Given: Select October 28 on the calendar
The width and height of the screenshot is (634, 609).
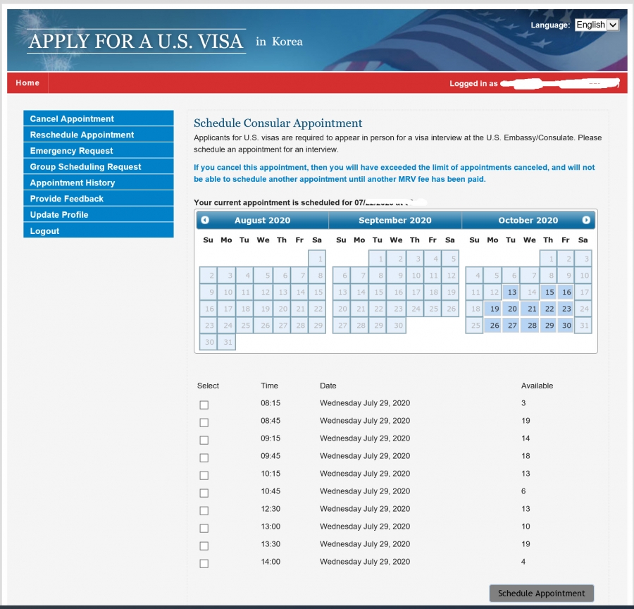Looking at the screenshot, I should 530,326.
